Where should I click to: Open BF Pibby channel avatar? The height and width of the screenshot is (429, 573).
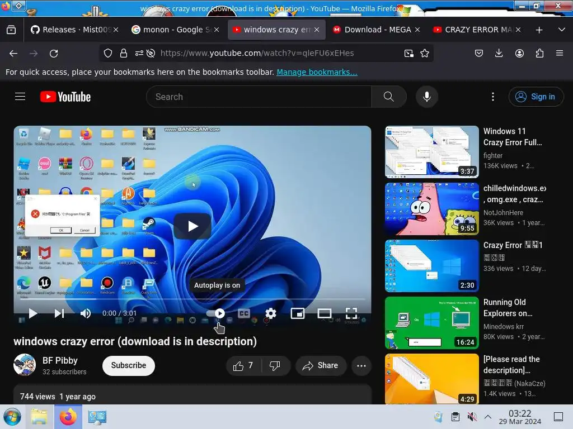coord(25,365)
